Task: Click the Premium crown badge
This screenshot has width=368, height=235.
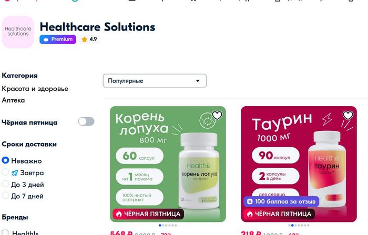Action: pos(58,39)
